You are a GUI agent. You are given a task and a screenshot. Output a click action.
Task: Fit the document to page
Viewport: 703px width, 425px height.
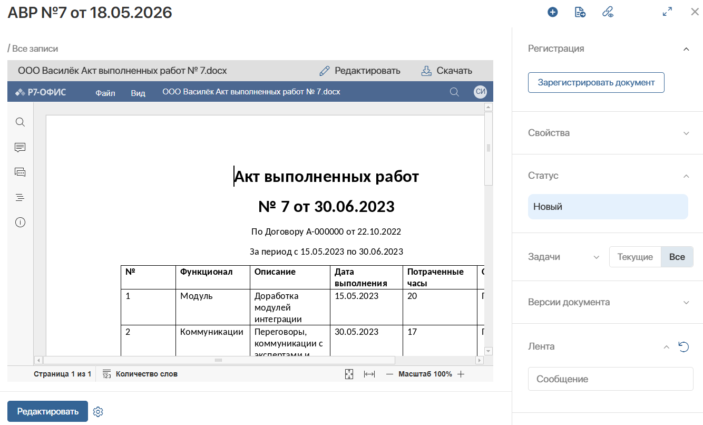349,374
